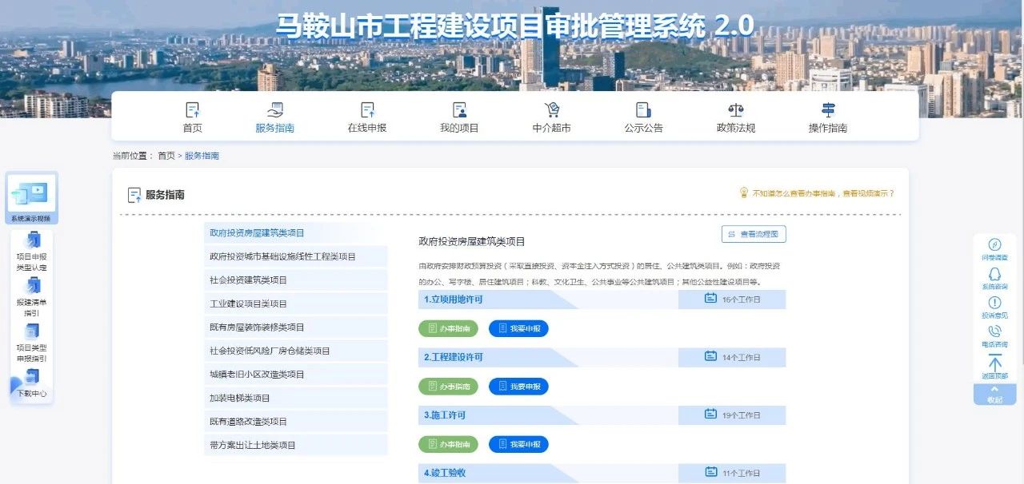Click the 投诉意见 complaint icon
The height and width of the screenshot is (484, 1024).
pos(994,303)
